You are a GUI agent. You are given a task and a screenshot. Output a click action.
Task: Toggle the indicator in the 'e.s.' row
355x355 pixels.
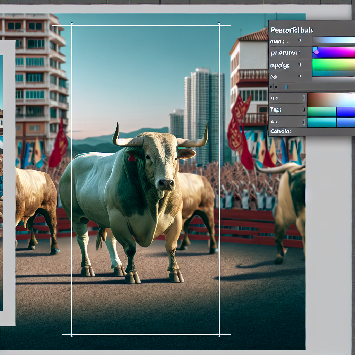point(304,122)
